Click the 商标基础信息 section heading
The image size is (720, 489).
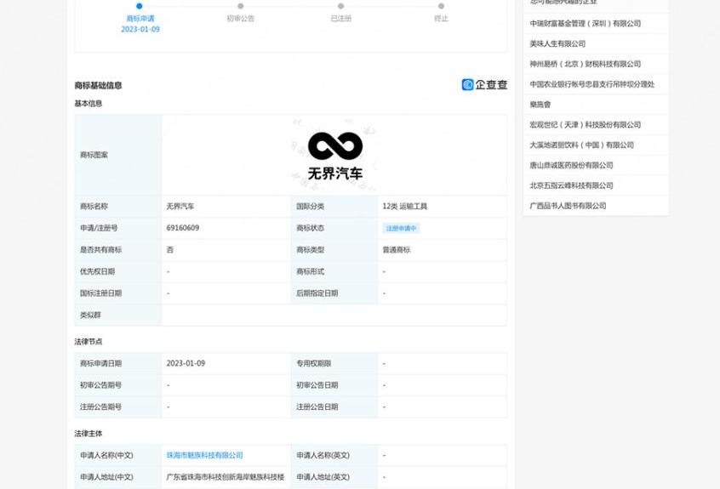tap(98, 85)
